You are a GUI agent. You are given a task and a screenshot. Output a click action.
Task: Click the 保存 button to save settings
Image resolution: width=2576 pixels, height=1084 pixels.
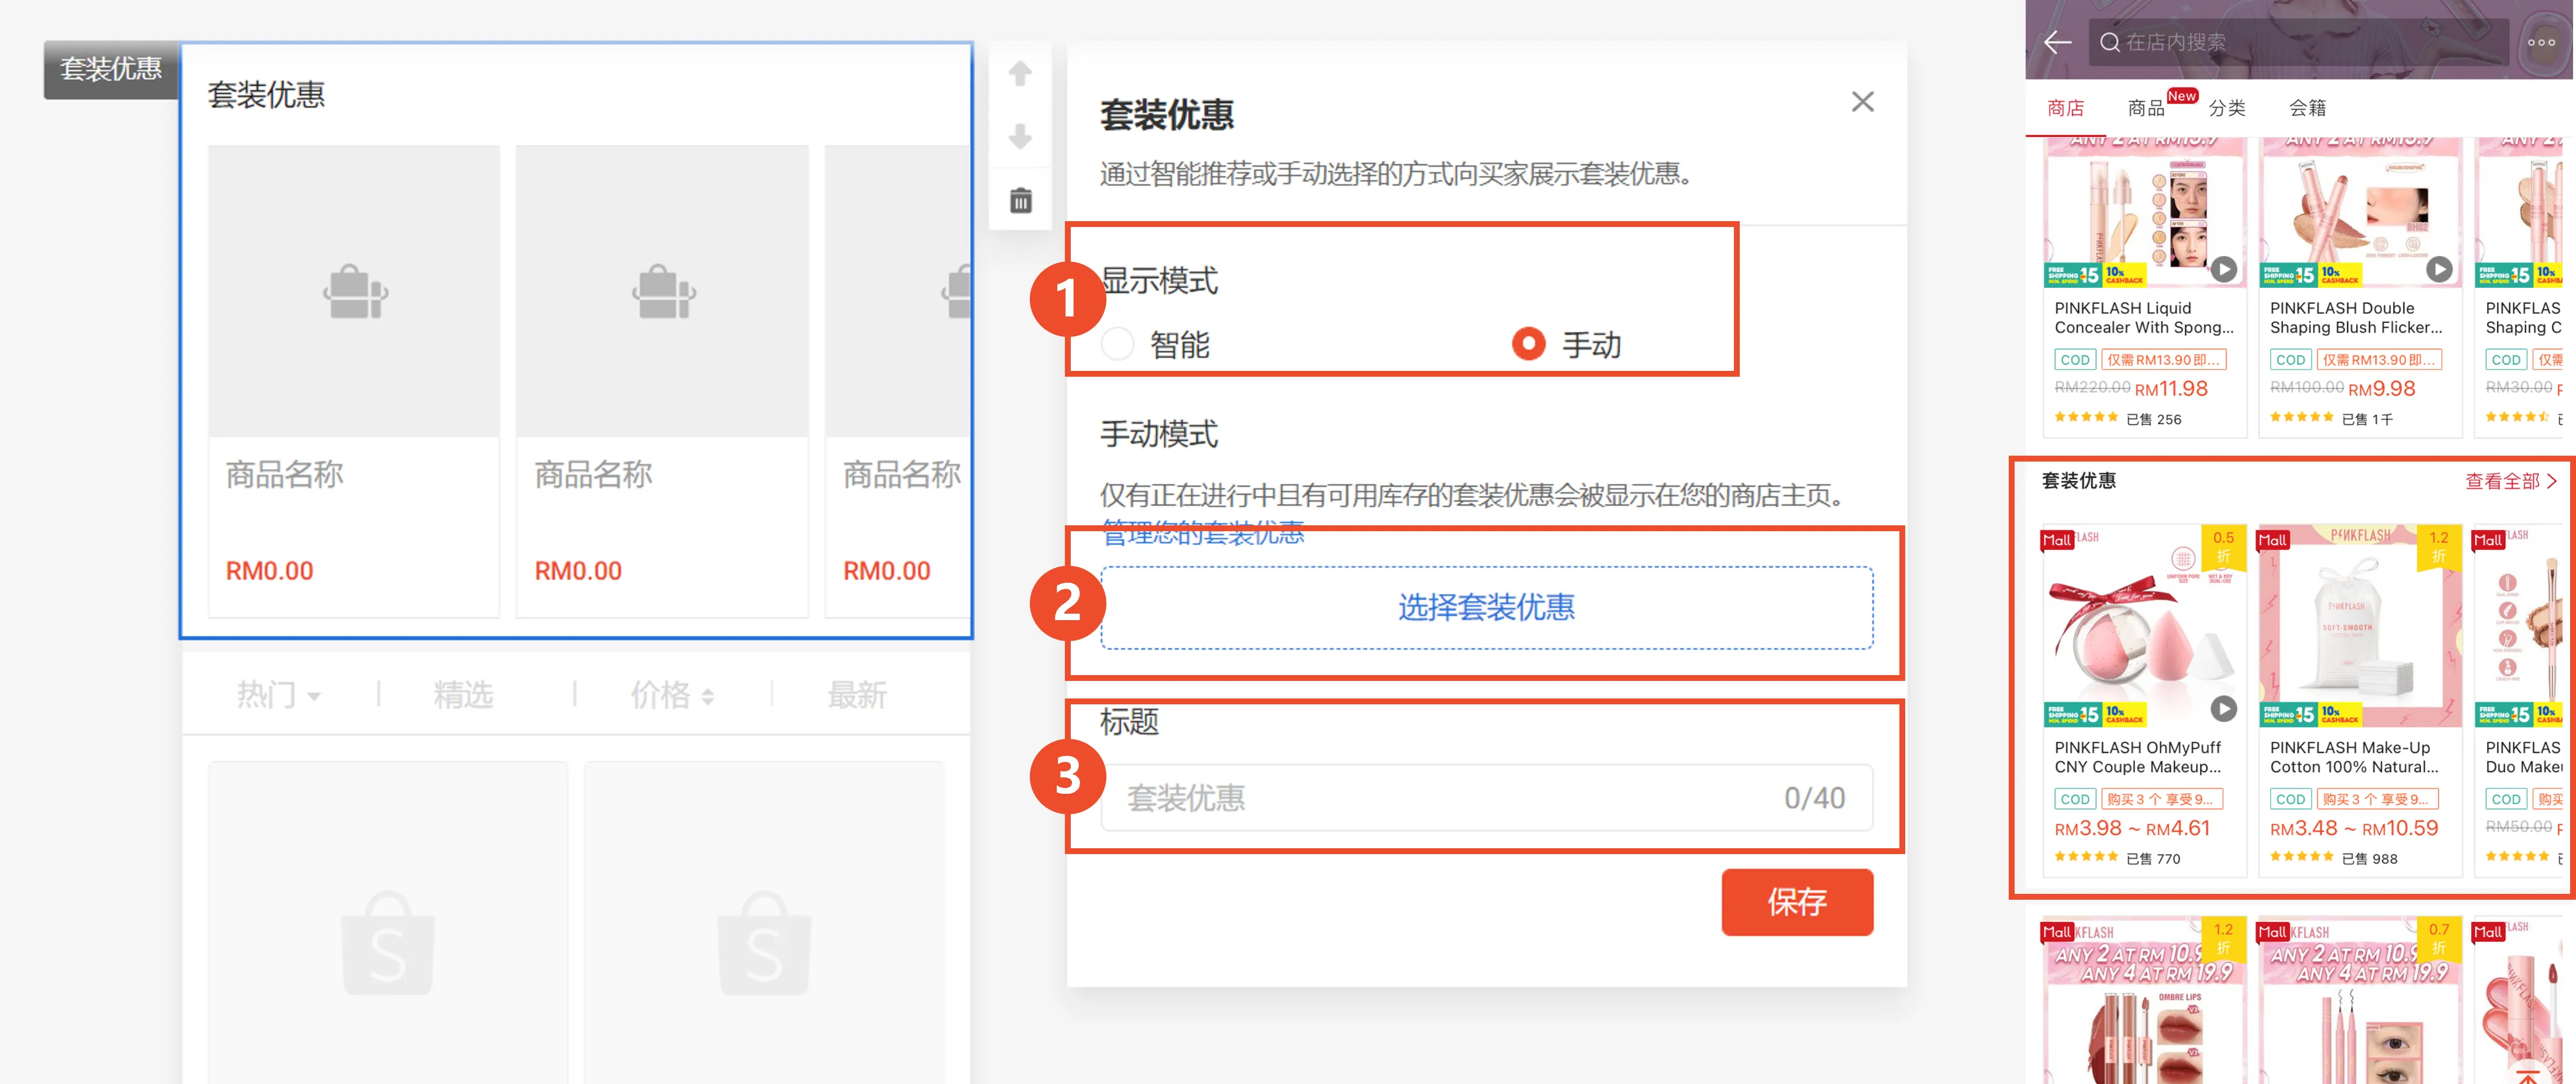[1797, 901]
